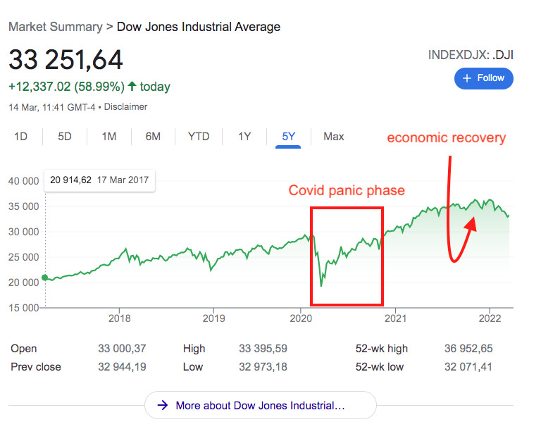Viewport: 541px width, 422px height.
Task: Click the arrow icon beside More about Dow Jones
Action: 163,405
